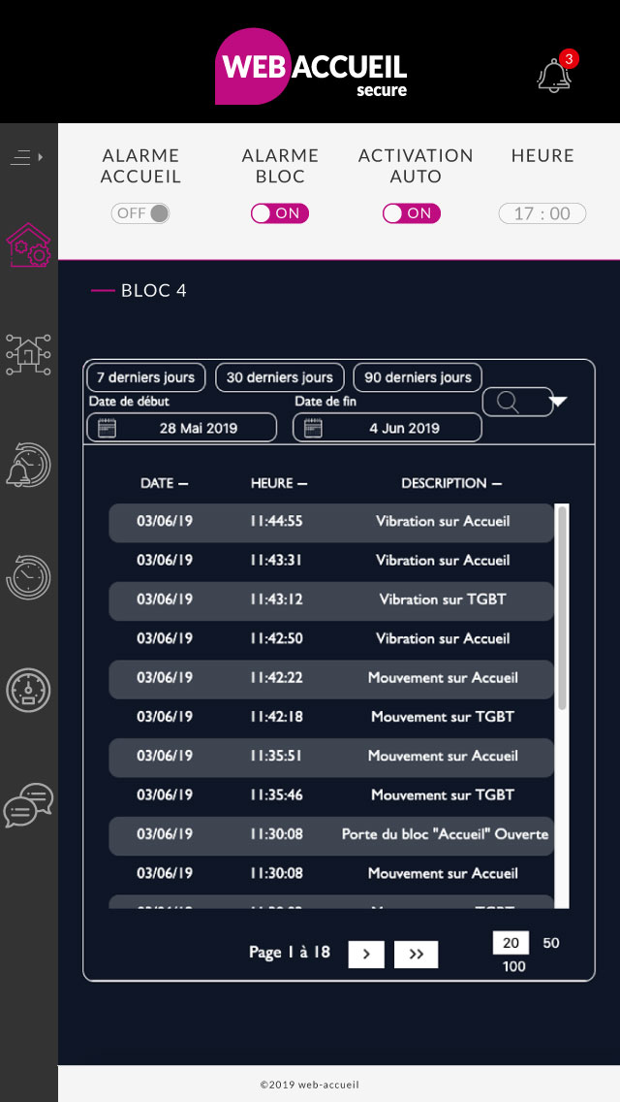This screenshot has height=1102, width=620.
Task: Open the gauge meter sidebar icon
Action: pos(29,690)
